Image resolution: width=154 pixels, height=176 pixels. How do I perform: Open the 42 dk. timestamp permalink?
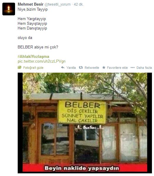coord(78,4)
